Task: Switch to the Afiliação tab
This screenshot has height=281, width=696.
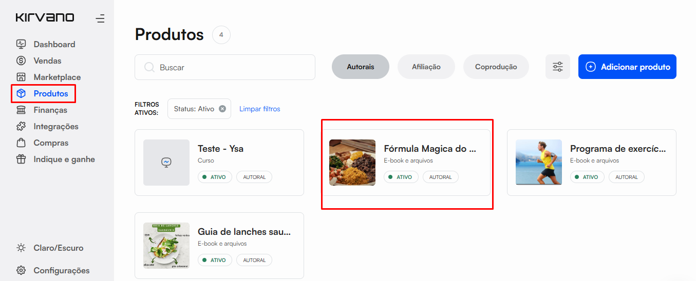Action: coord(426,67)
